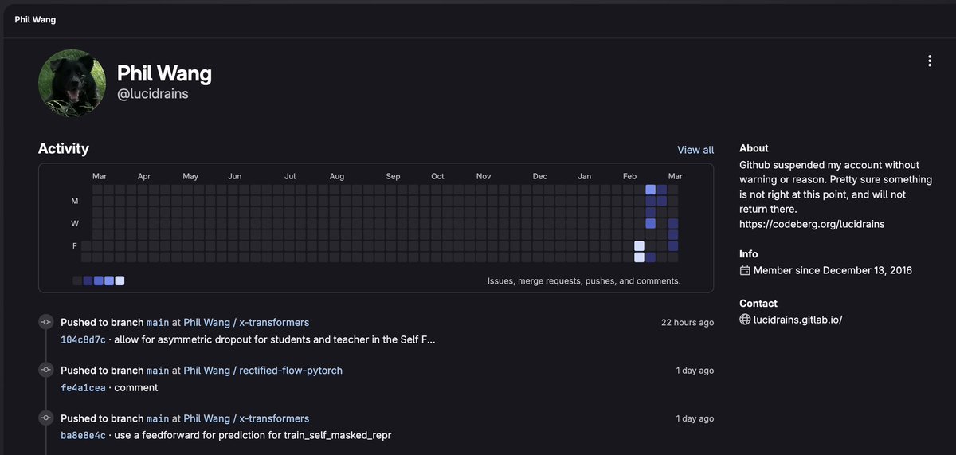The image size is (956, 455).
Task: Click the @lucidrains username text
Action: (153, 94)
